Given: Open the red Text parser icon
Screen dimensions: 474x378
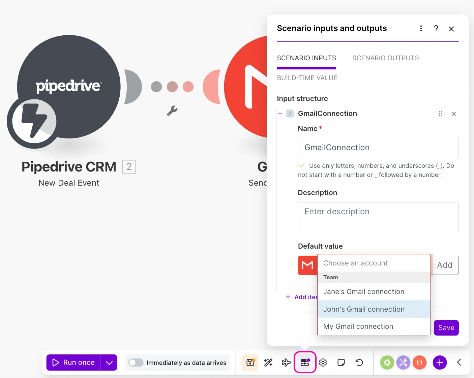Looking at the screenshot, I should (x=420, y=363).
